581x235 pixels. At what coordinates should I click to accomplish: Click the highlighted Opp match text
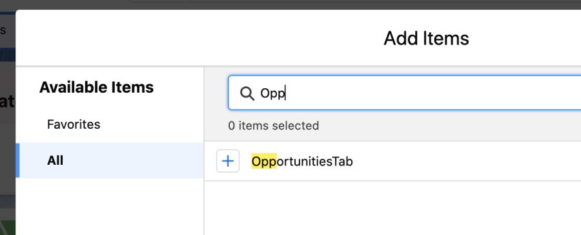tap(264, 162)
